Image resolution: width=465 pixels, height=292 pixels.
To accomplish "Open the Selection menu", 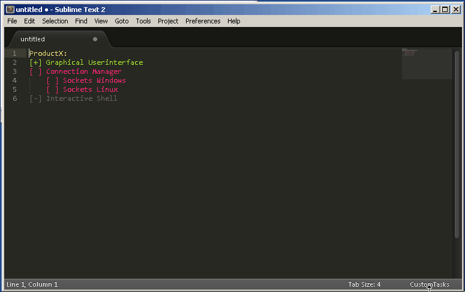I will point(55,21).
